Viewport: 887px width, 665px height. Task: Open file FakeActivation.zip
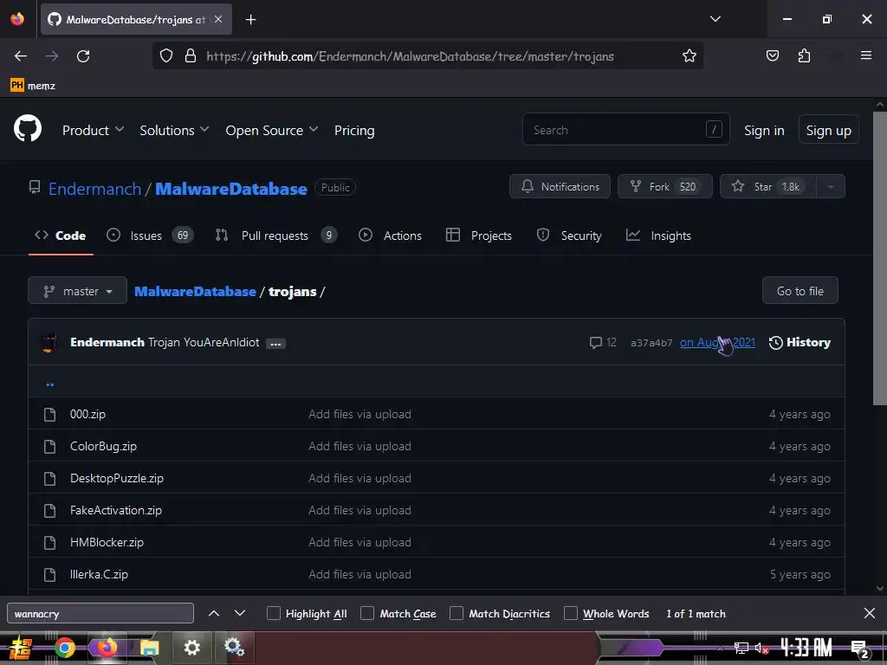pyautogui.click(x=116, y=510)
